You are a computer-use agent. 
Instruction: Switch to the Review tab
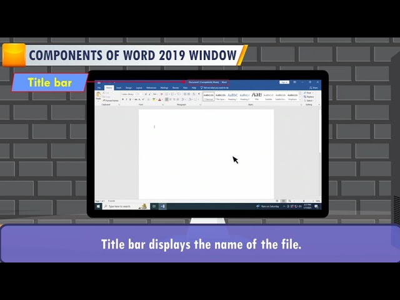pyautogui.click(x=176, y=87)
